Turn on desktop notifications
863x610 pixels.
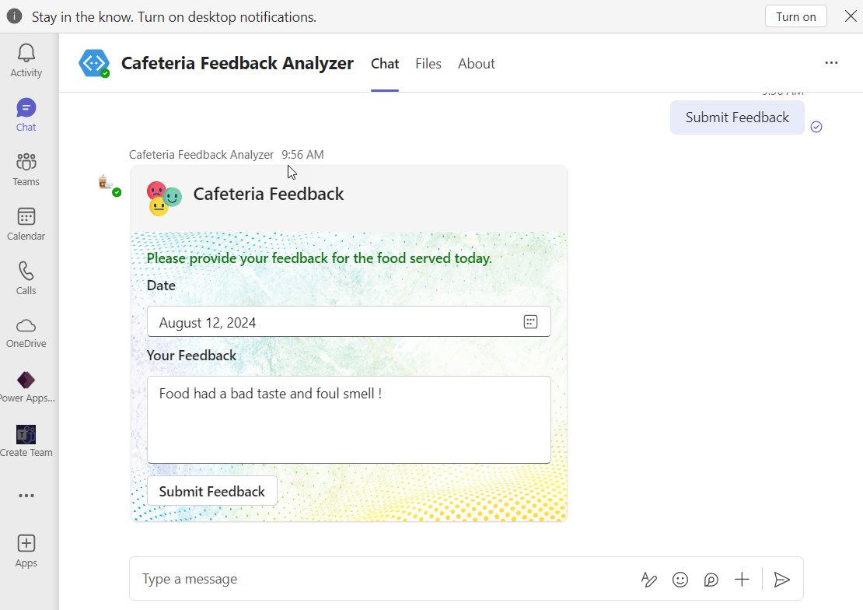tap(795, 16)
